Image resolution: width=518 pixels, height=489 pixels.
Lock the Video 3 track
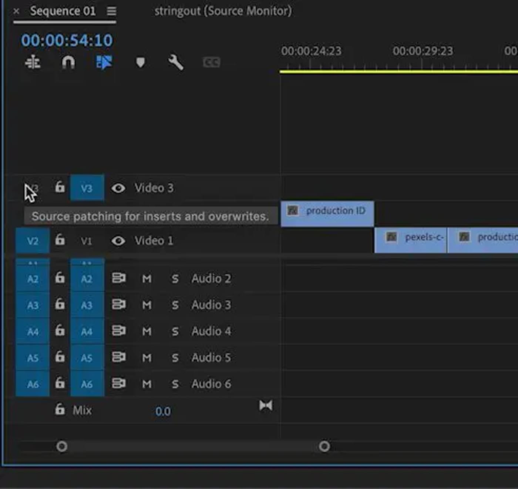59,188
